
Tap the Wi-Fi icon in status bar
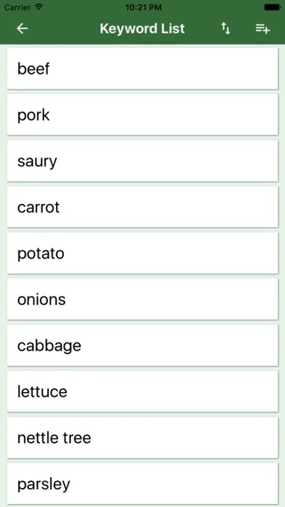(x=39, y=7)
